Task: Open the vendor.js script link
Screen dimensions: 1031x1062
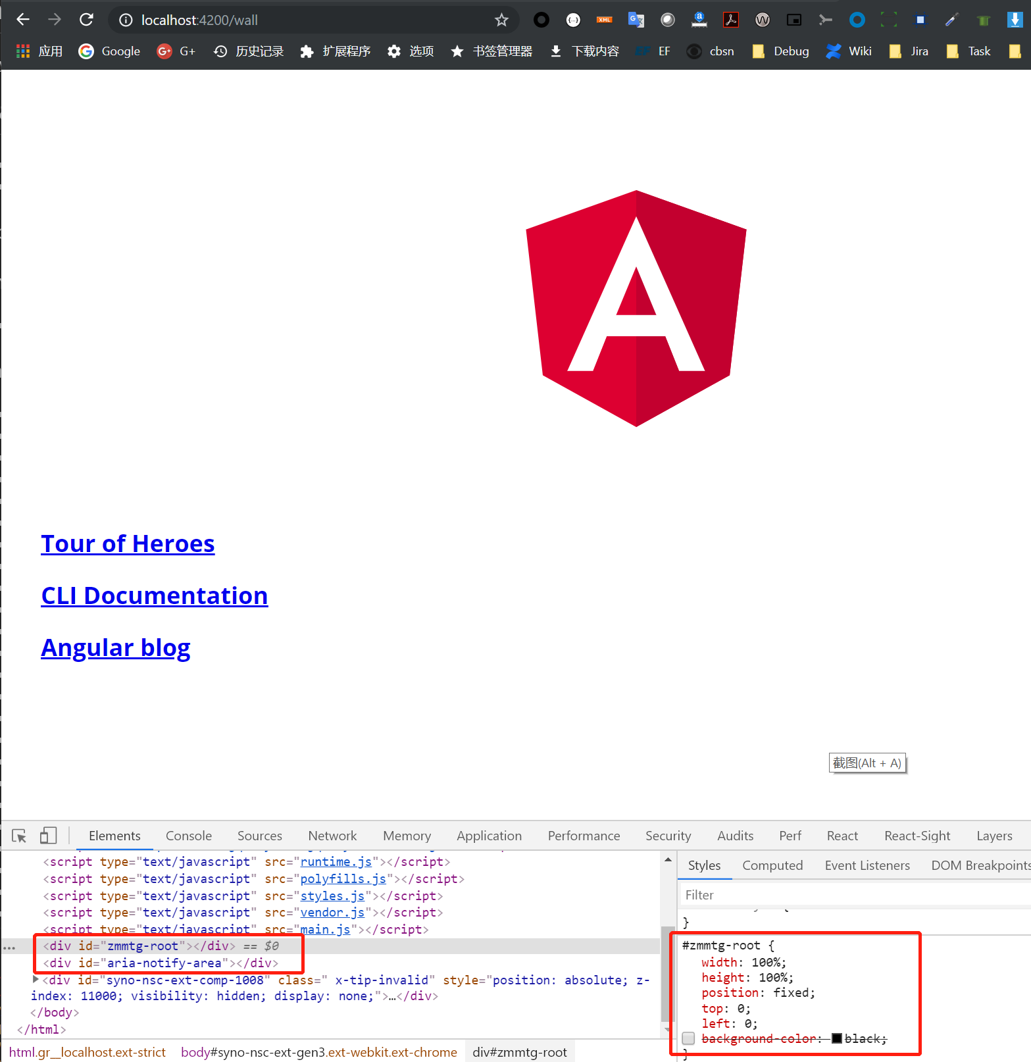Action: click(x=332, y=913)
